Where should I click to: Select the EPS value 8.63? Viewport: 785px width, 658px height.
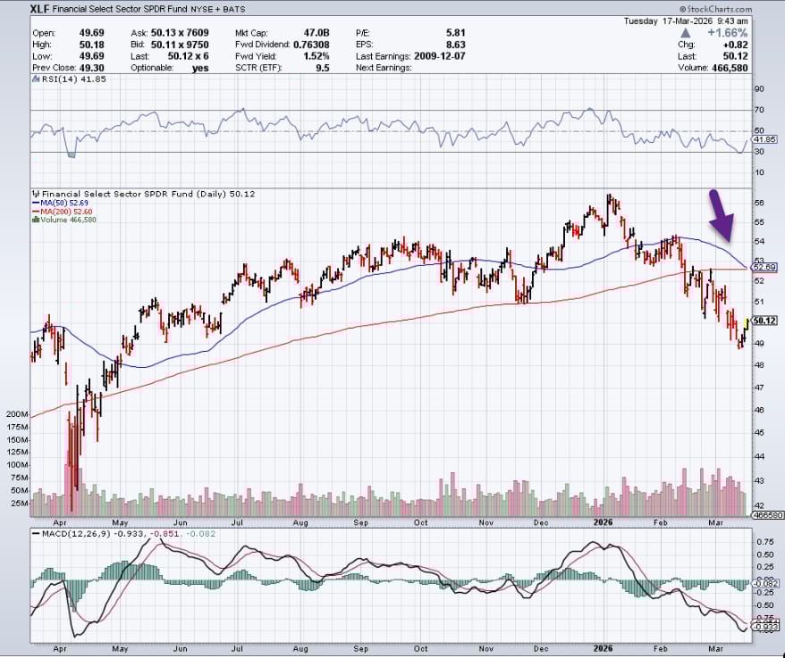pyautogui.click(x=456, y=45)
